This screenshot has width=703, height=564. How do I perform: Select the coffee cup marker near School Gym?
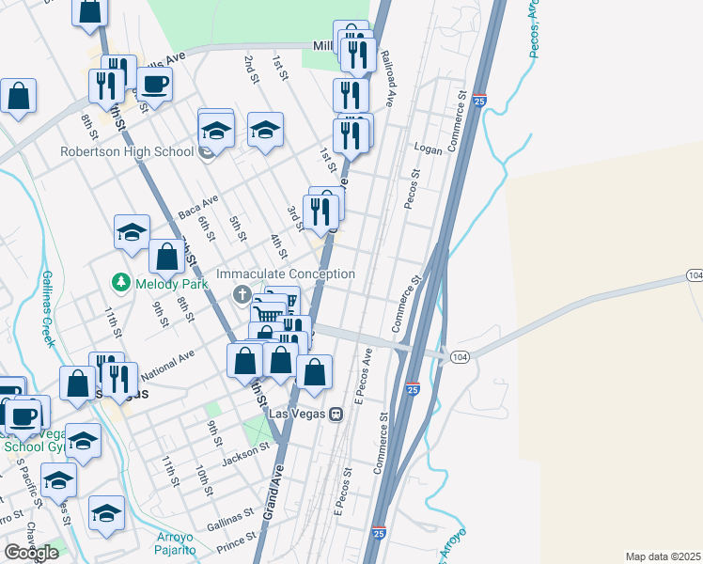(x=23, y=419)
